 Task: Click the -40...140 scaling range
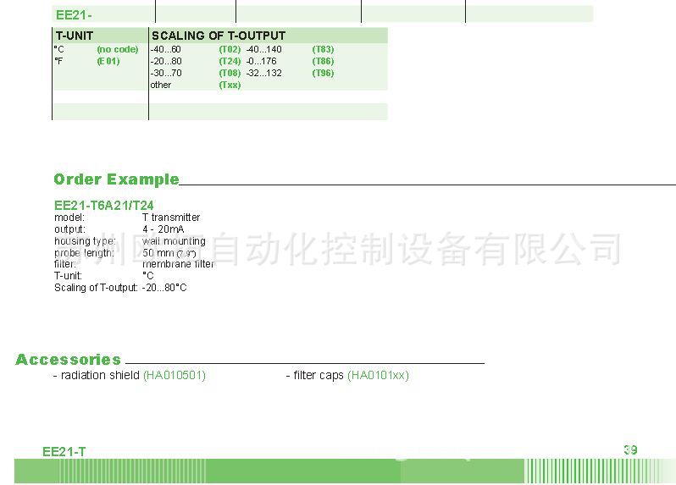263,49
